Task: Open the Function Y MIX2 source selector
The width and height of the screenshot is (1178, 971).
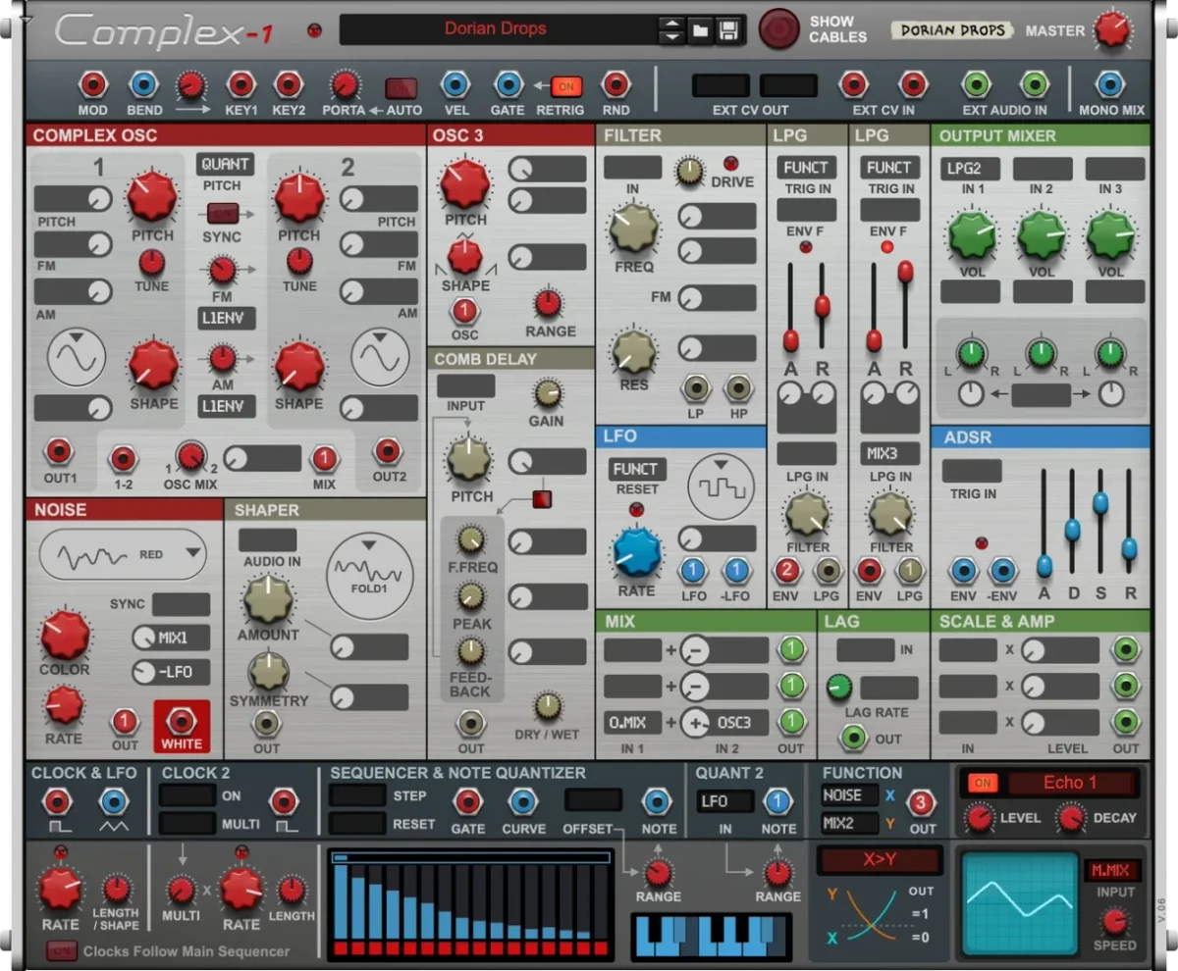Action: (x=850, y=823)
